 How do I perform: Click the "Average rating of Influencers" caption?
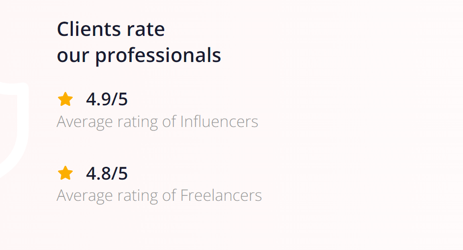(x=157, y=121)
